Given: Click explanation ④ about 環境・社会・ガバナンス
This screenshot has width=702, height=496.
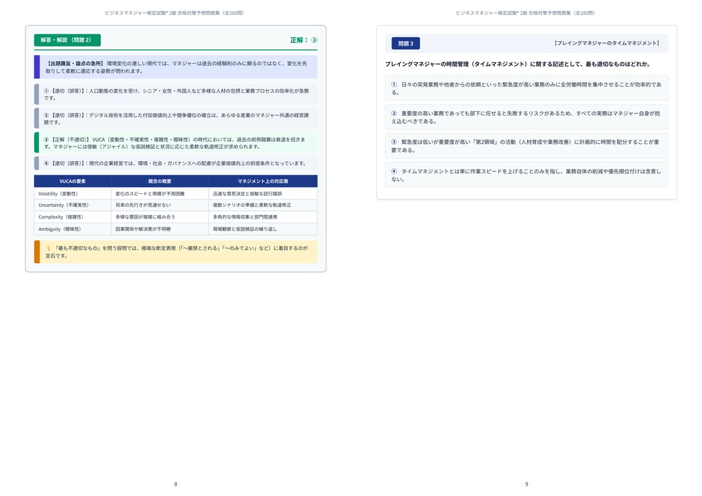Looking at the screenshot, I should coord(175,163).
